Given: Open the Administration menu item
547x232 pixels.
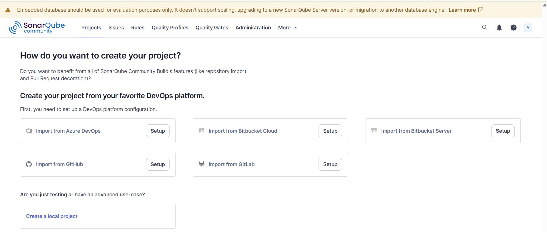Looking at the screenshot, I should 253,27.
